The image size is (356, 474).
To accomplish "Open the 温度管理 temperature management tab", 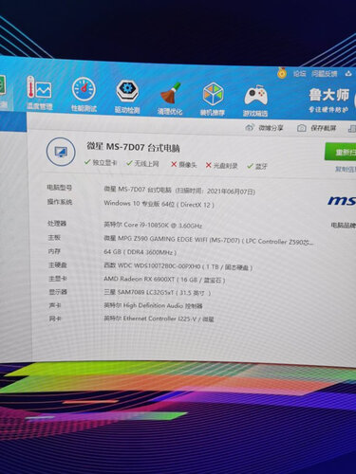I will (39, 93).
